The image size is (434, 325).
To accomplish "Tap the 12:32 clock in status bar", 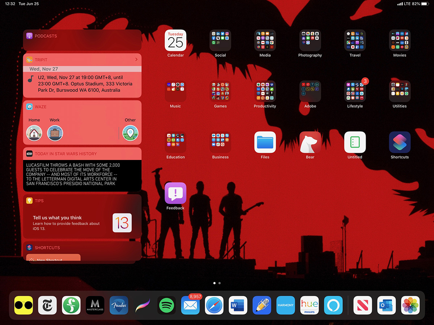I will tap(10, 4).
